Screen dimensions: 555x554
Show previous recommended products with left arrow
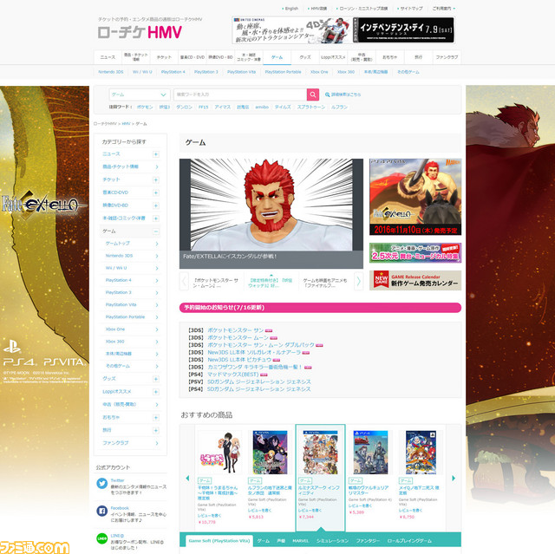pos(187,479)
